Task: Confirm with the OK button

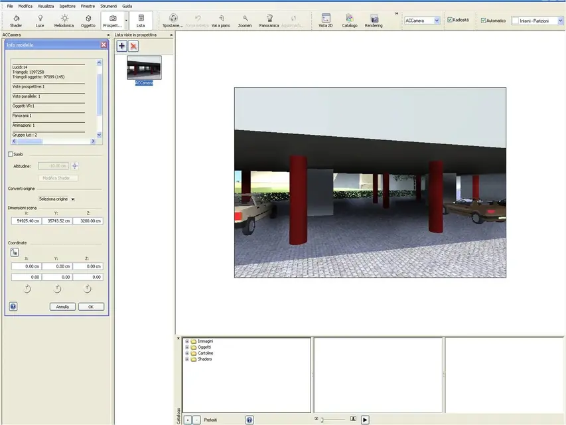Action: 91,307
